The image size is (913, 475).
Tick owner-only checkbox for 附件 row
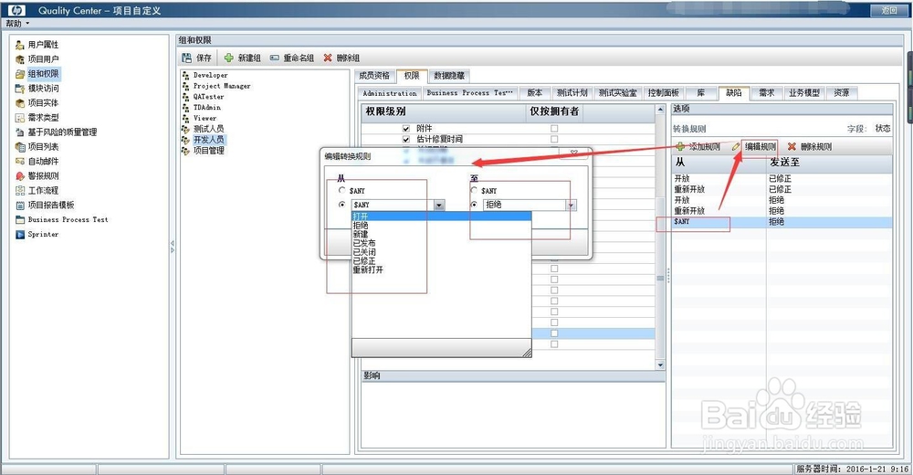click(x=554, y=128)
